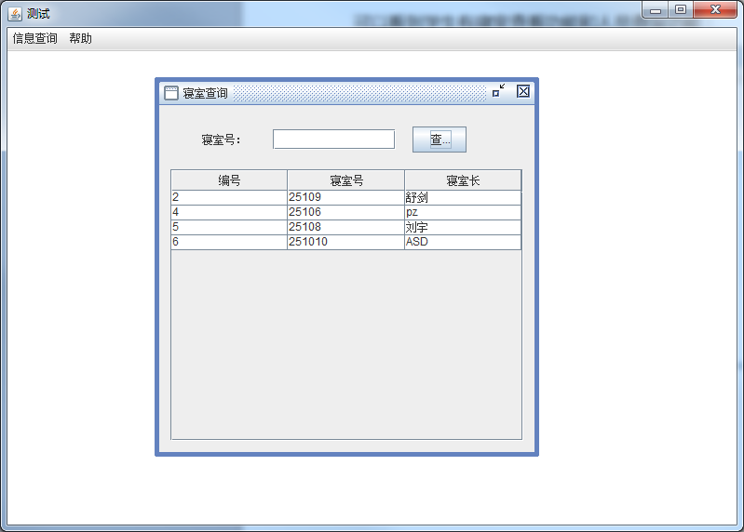Close the 寝室查询 internal frame
The width and height of the screenshot is (744, 532).
[523, 91]
